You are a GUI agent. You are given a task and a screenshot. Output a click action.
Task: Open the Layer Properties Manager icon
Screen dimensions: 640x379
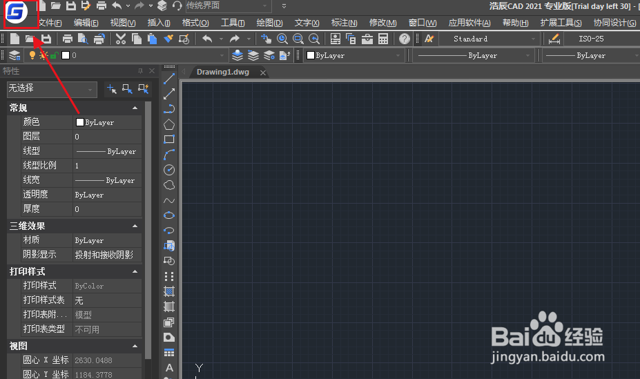coord(14,55)
